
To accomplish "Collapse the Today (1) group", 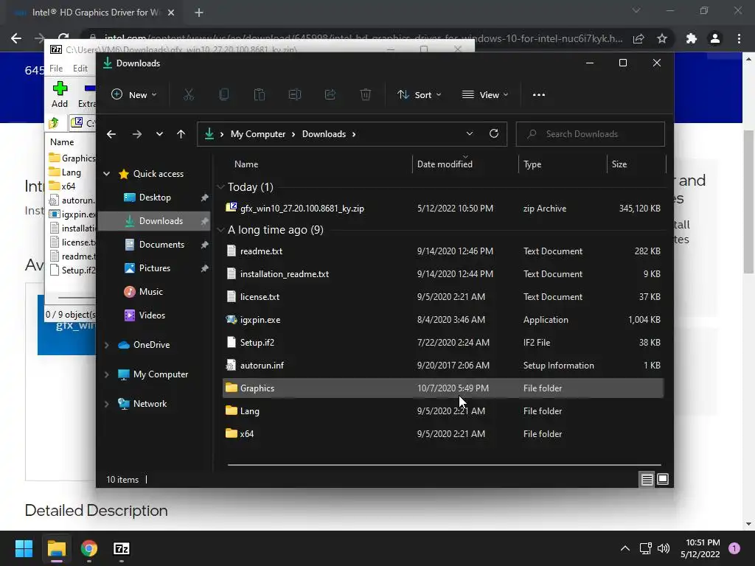I will (x=220, y=187).
